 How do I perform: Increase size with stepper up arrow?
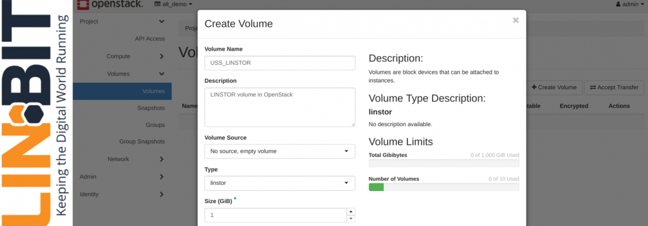351,212
